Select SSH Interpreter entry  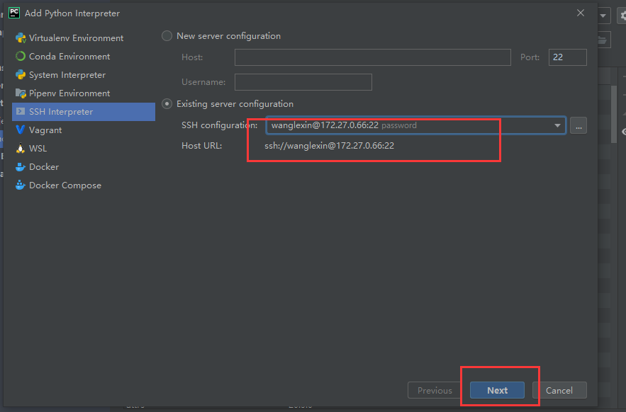(x=84, y=112)
